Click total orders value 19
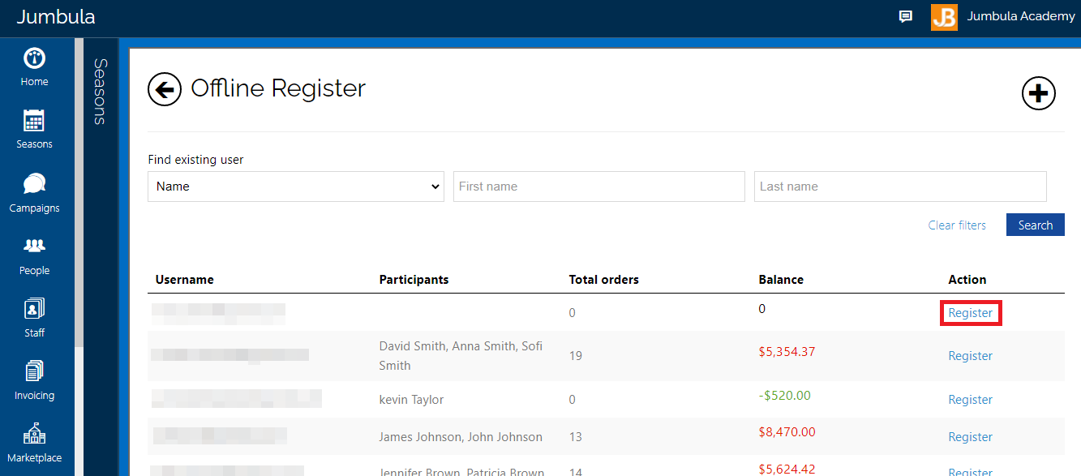This screenshot has height=476, width=1081. pos(576,356)
